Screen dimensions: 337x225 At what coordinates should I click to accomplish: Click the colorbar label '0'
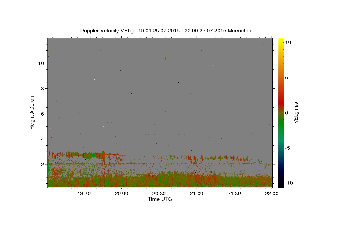click(x=287, y=113)
